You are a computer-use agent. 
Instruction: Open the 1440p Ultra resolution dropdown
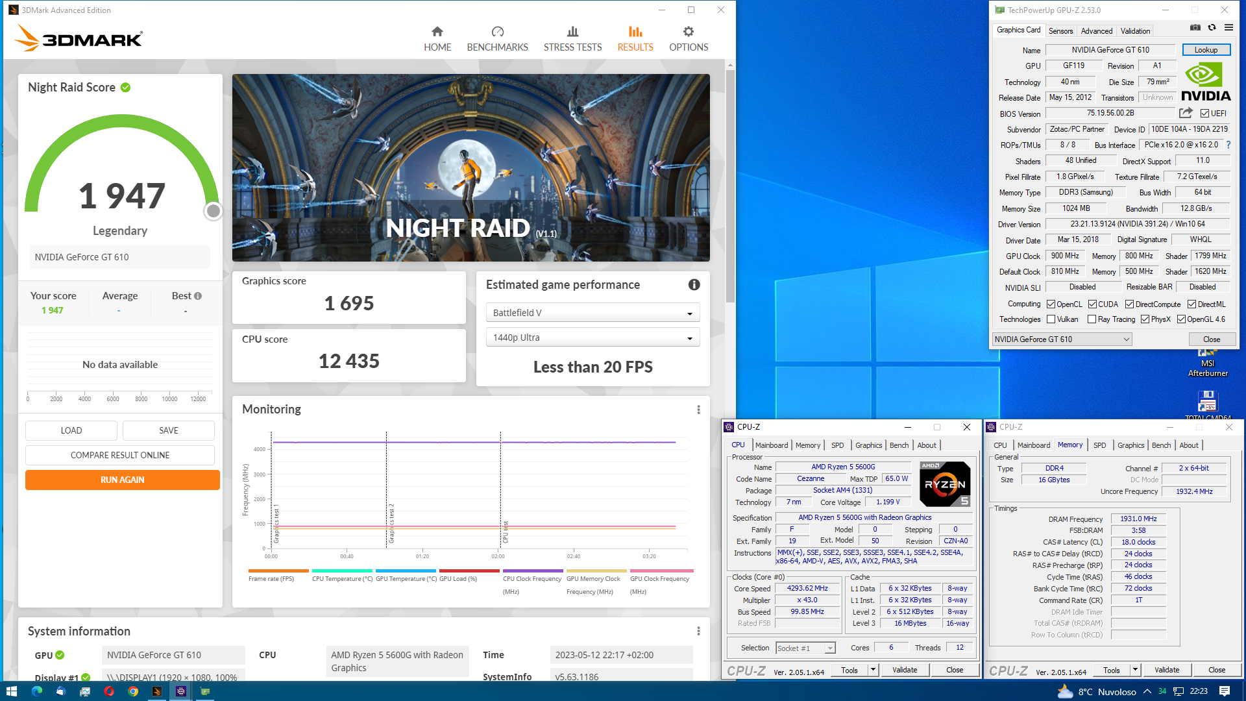tap(592, 338)
